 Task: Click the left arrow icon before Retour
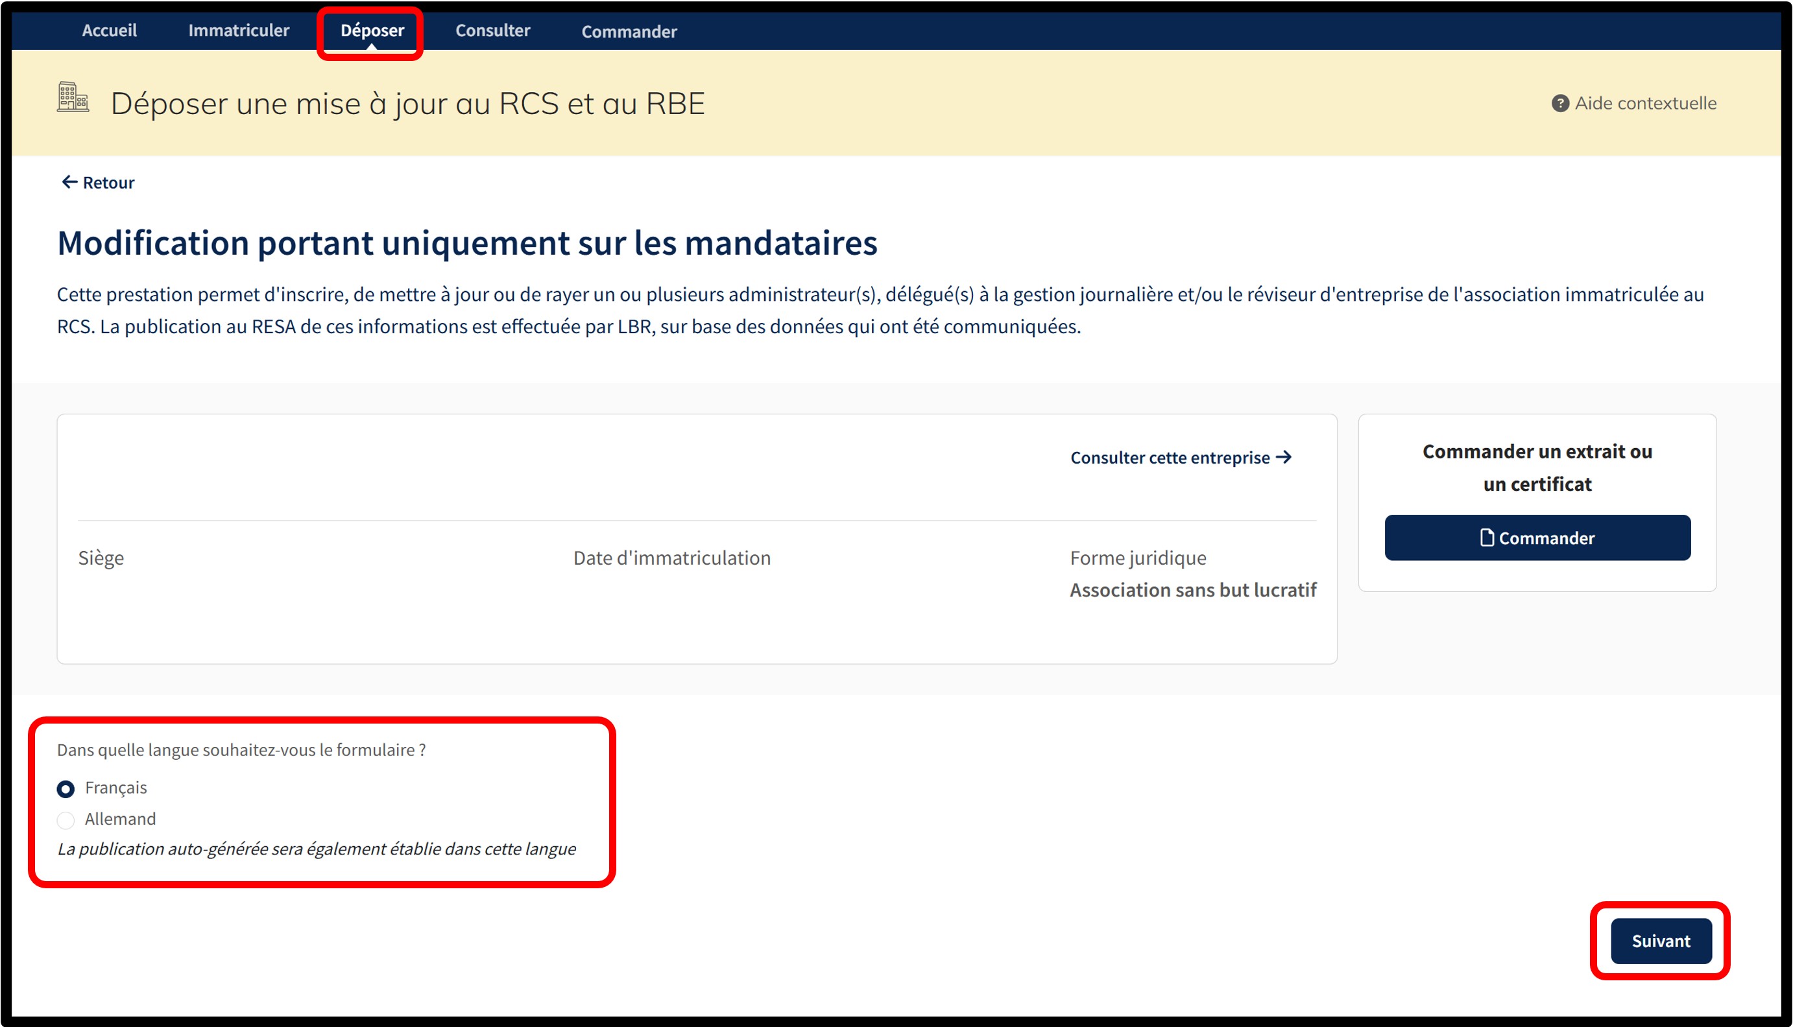pos(69,183)
